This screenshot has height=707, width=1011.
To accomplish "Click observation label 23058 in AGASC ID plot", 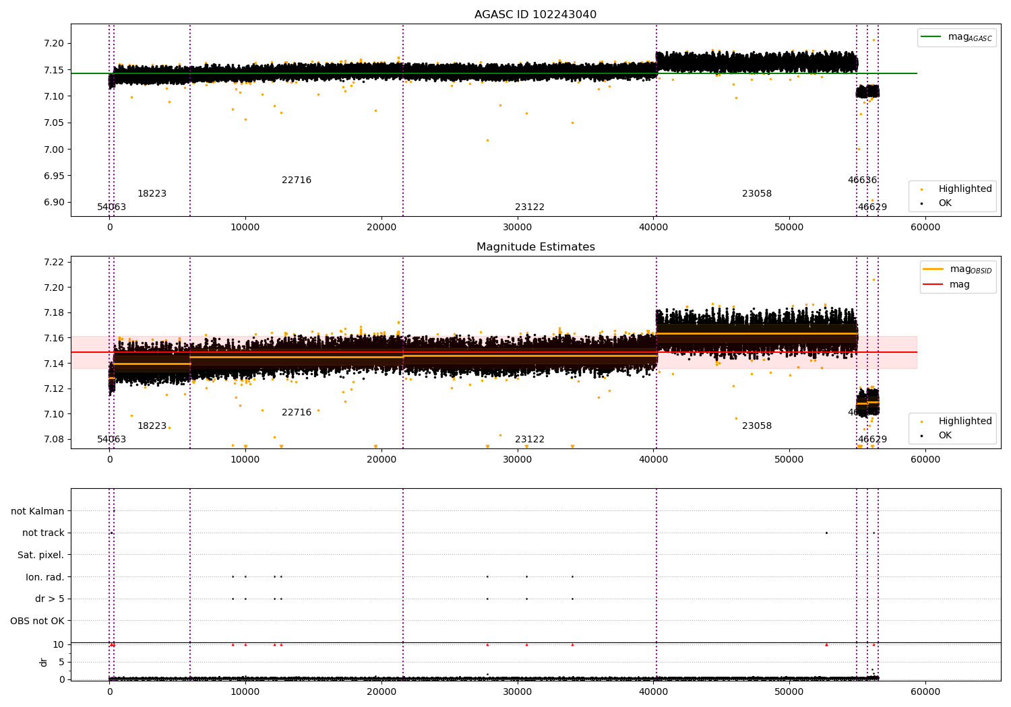I will (757, 194).
